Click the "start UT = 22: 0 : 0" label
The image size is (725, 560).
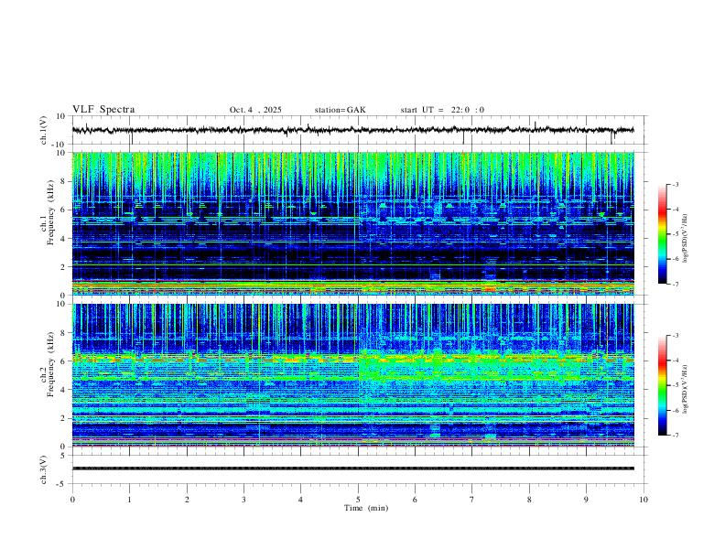coord(442,110)
